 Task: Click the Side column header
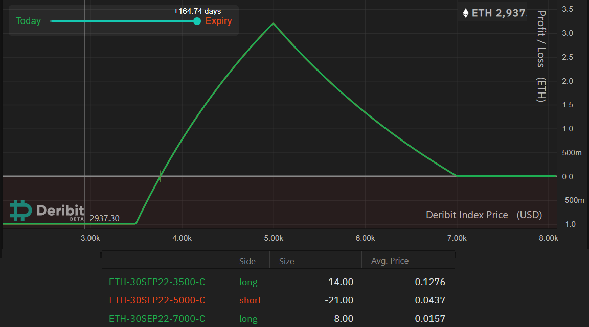pos(247,261)
